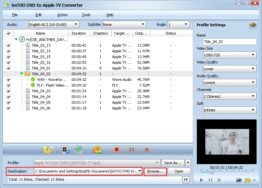262x188 pixels.
Task: Open the Tools menu
Action: [x=86, y=15]
